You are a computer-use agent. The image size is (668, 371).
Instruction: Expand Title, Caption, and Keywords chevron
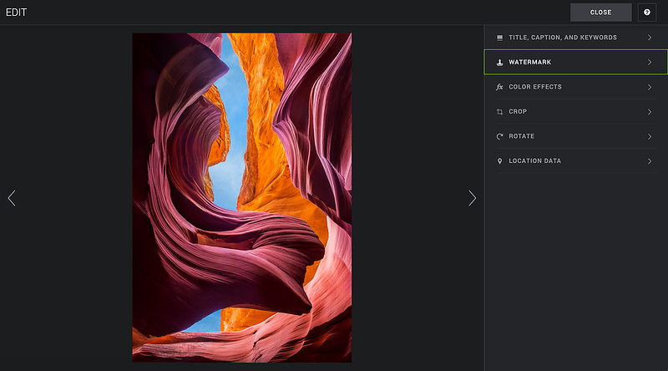[650, 38]
